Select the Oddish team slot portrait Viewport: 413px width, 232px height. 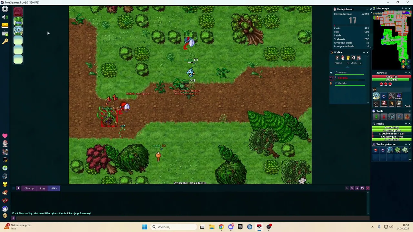point(18,22)
